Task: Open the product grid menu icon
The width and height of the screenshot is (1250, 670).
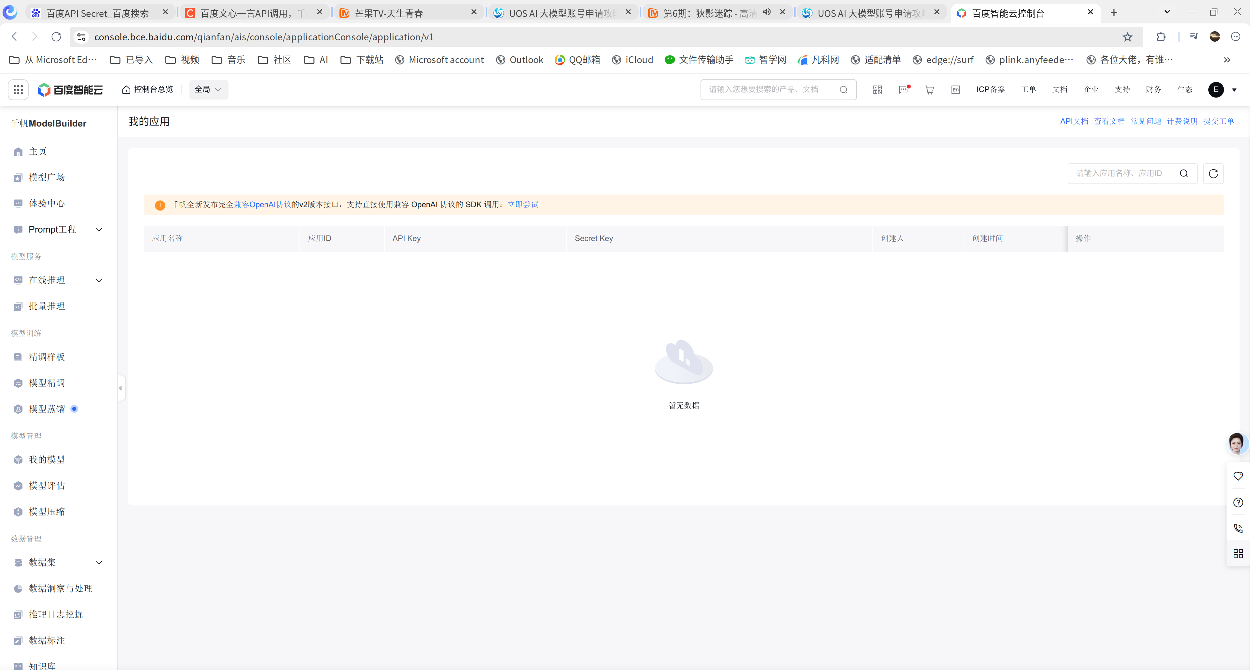Action: coord(18,90)
